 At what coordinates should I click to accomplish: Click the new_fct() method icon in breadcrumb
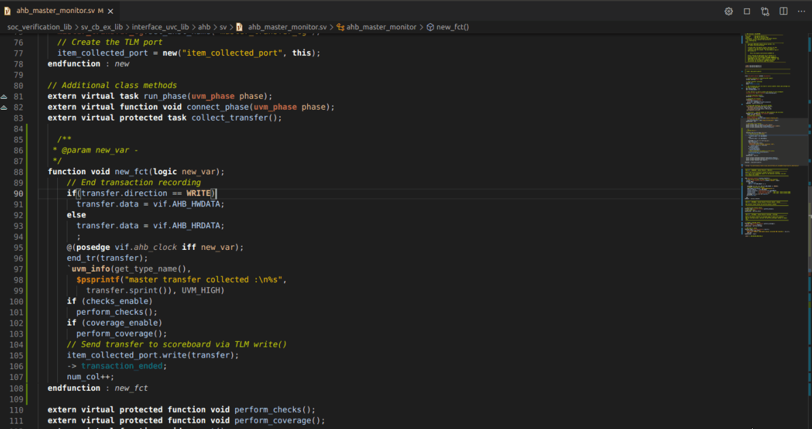[431, 27]
